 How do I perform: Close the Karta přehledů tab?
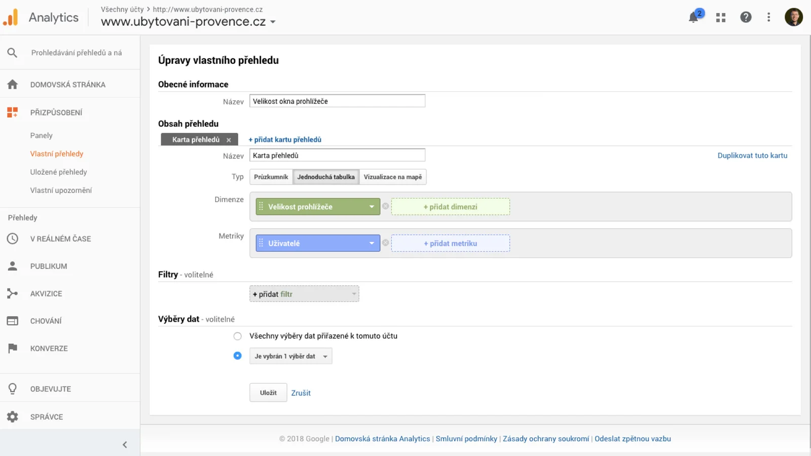[x=229, y=140]
